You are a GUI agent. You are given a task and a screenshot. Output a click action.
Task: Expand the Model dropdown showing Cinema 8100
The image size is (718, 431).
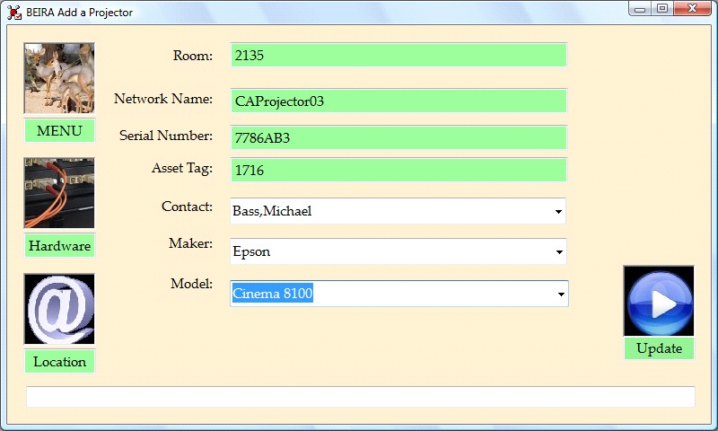(560, 294)
